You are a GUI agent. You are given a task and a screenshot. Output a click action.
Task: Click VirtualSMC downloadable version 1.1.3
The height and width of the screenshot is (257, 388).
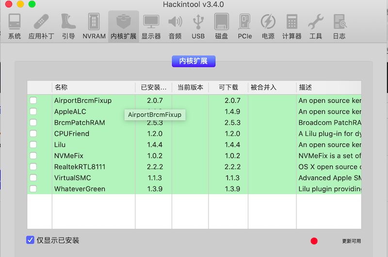coord(232,177)
